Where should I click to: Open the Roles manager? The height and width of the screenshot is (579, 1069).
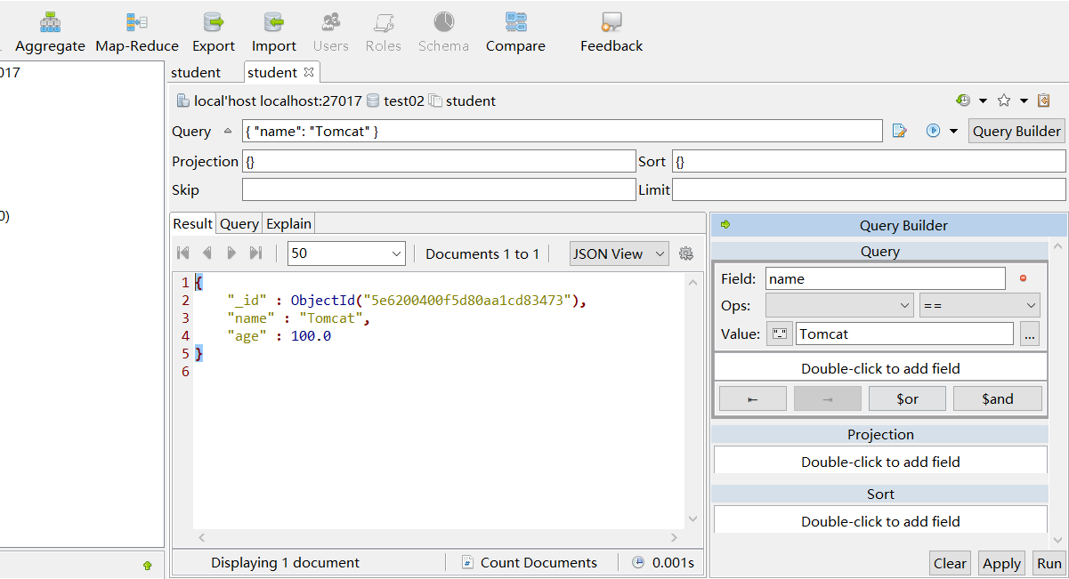(x=384, y=33)
